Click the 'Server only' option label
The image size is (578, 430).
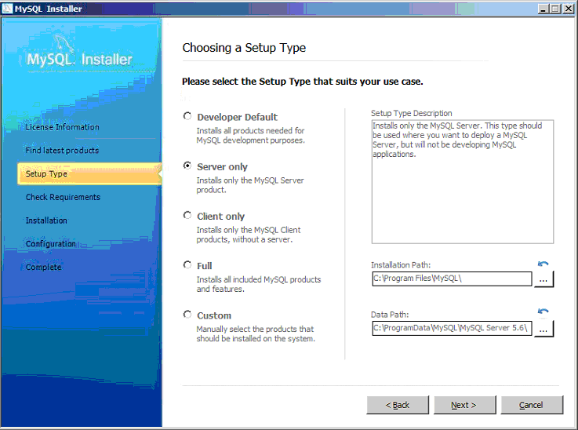pyautogui.click(x=222, y=166)
